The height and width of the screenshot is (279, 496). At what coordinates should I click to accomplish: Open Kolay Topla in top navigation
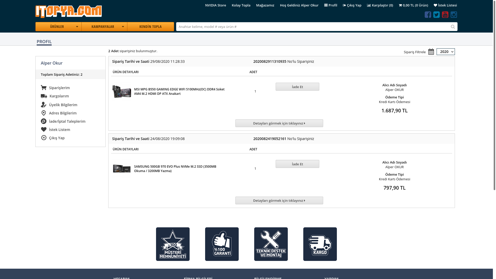click(x=241, y=5)
